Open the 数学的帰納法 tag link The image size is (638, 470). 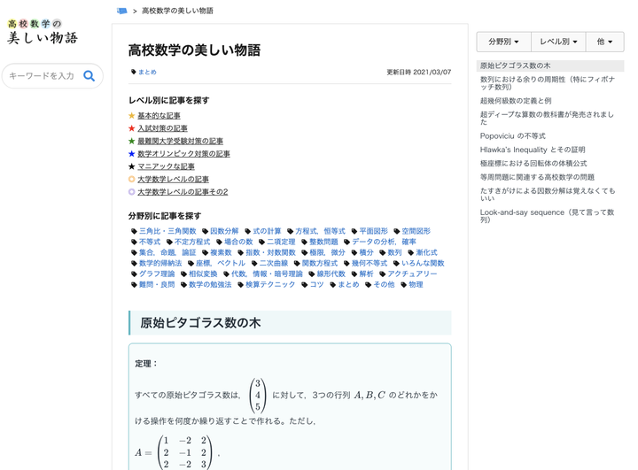(x=160, y=264)
